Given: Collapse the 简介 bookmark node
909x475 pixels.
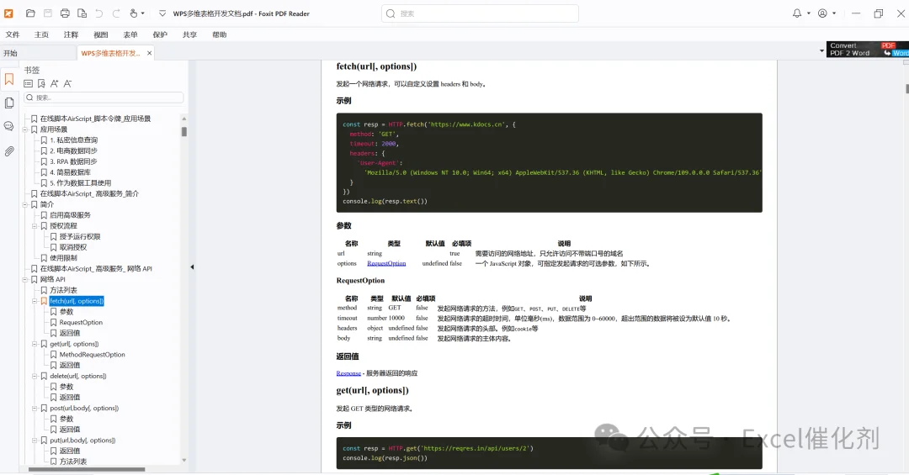Looking at the screenshot, I should tap(25, 204).
